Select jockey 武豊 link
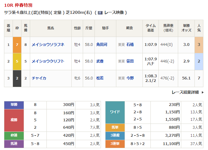Screen dimensions: 208x150 (100, 61)
